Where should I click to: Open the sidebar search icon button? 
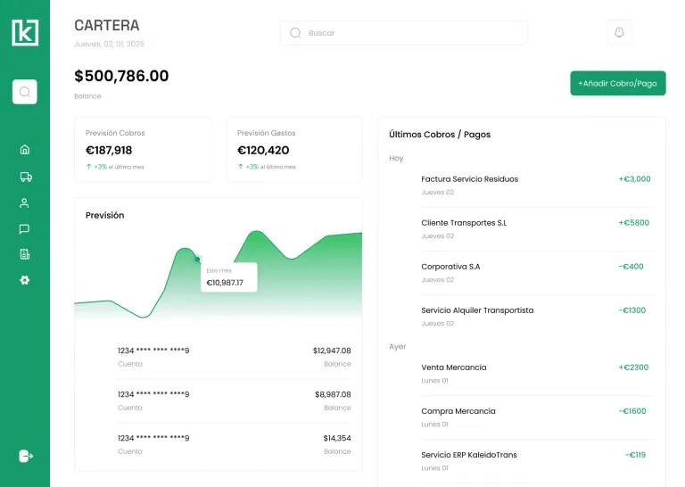point(25,92)
